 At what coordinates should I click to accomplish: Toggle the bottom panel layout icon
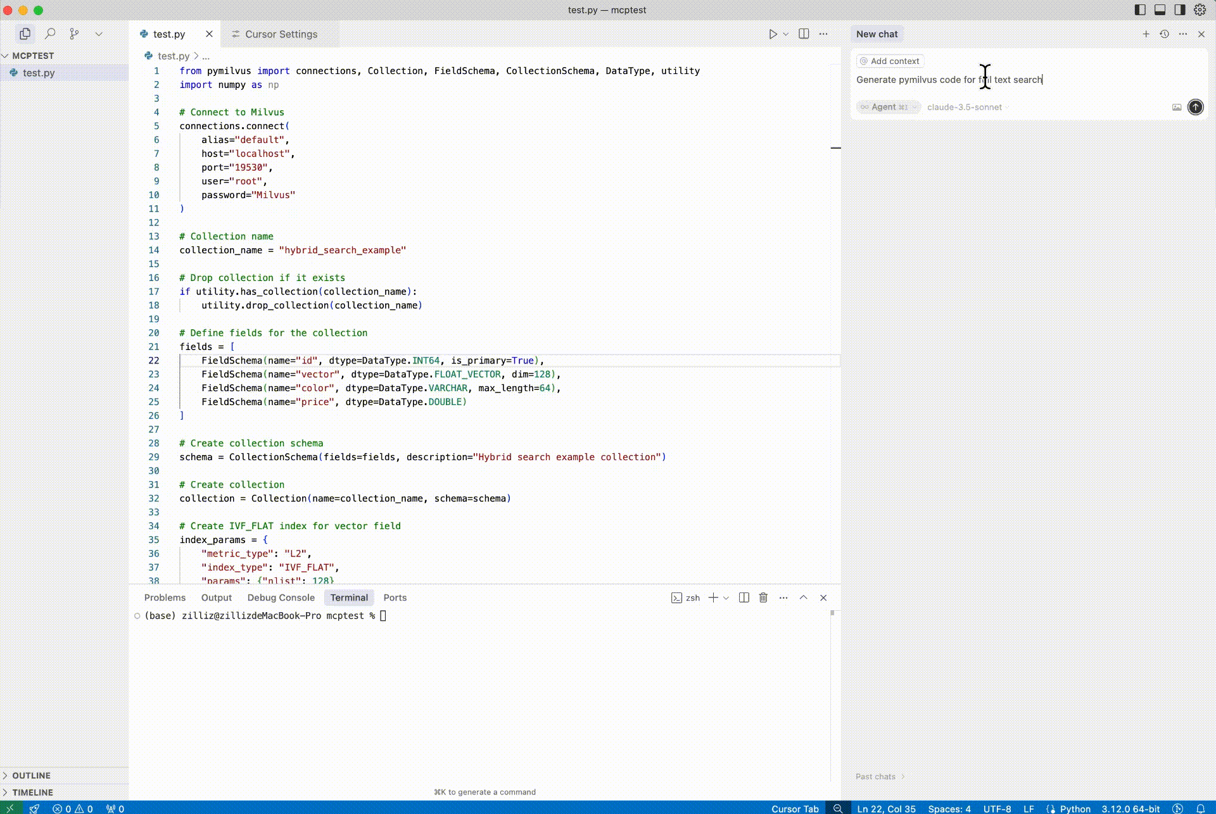(x=1160, y=9)
